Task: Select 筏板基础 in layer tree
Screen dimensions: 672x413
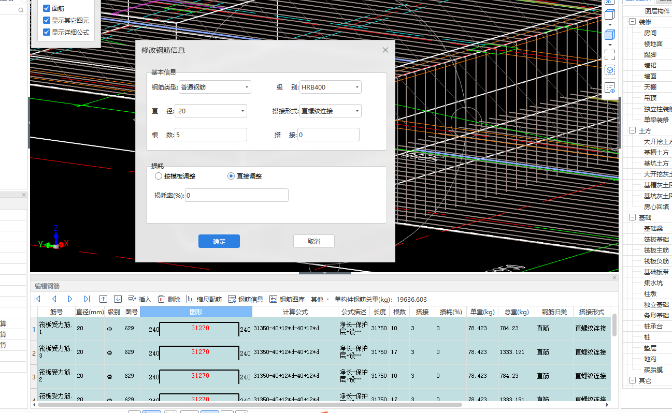Action: pyautogui.click(x=656, y=239)
